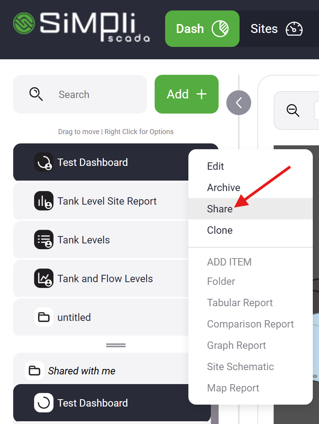Focus the Search input field
The width and height of the screenshot is (319, 424).
pos(97,95)
